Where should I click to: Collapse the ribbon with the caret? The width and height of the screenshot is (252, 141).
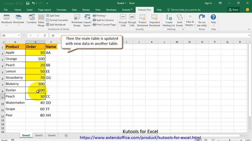coord(249,29)
